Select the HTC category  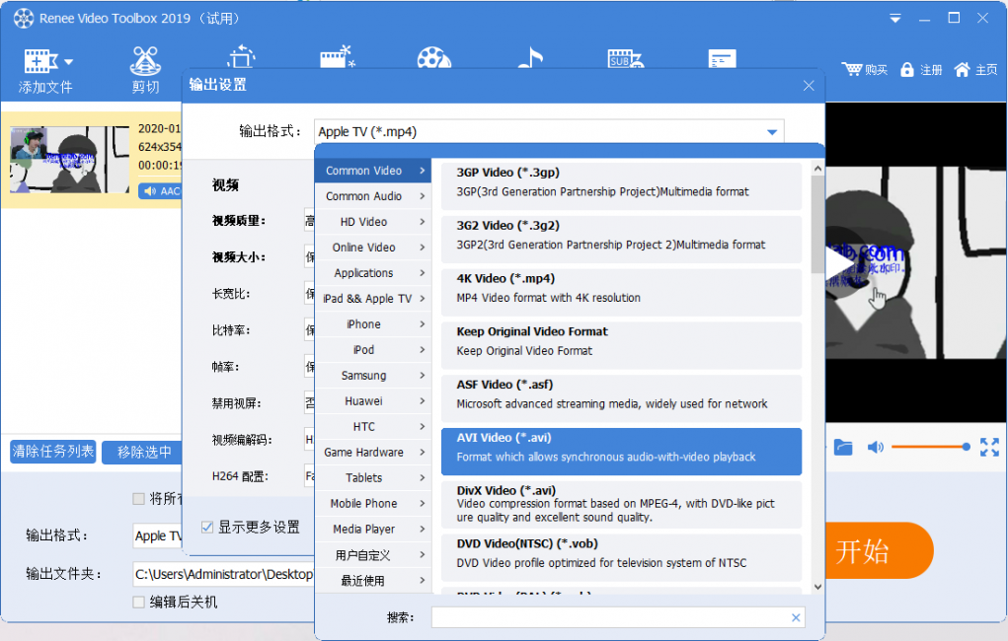pos(373,426)
